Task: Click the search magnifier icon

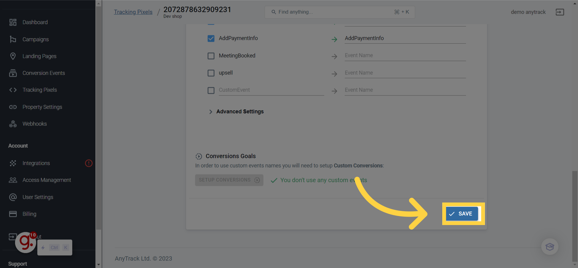Action: click(x=274, y=12)
